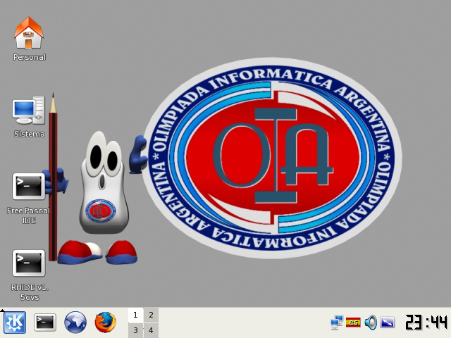Image resolution: width=451 pixels, height=338 pixels.
Task: Click the display settings tray icon
Action: [x=388, y=323]
